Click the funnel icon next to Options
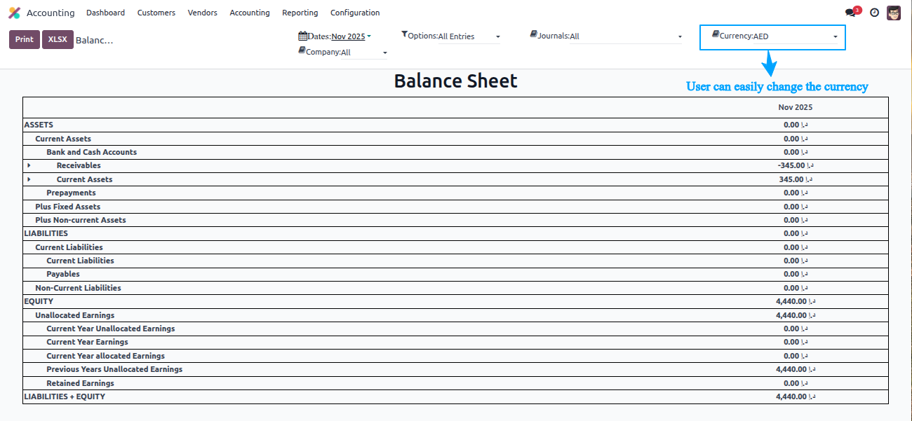912x421 pixels. (x=404, y=34)
